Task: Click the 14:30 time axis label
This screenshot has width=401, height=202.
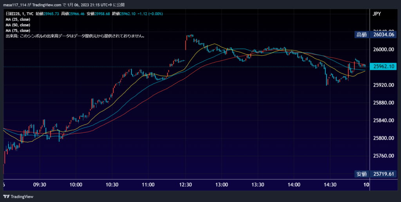Action: tap(330, 185)
